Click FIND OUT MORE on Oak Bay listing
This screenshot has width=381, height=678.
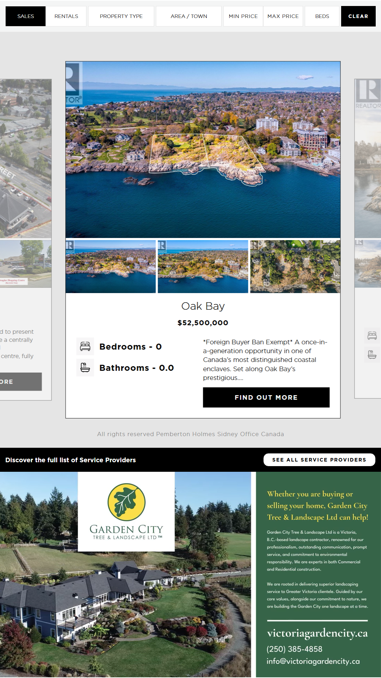(266, 397)
